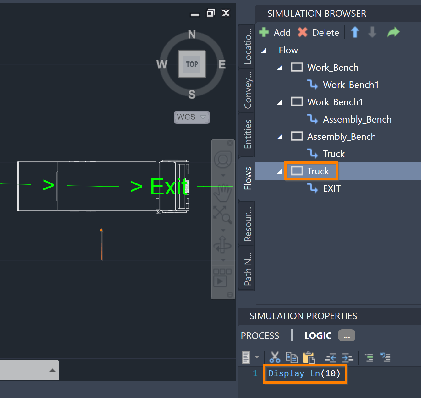Move the selected flow up with the blue arrow
421x398 pixels.
tap(355, 32)
